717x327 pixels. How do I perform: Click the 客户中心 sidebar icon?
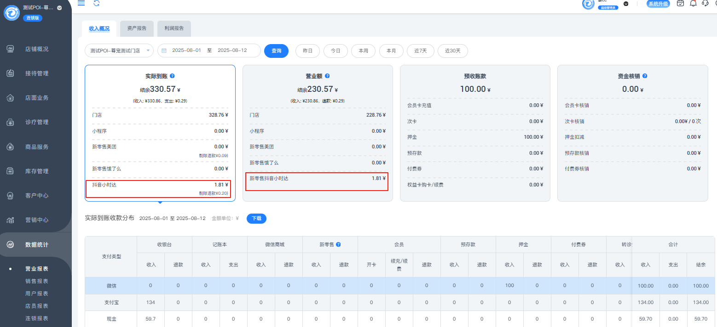10,196
